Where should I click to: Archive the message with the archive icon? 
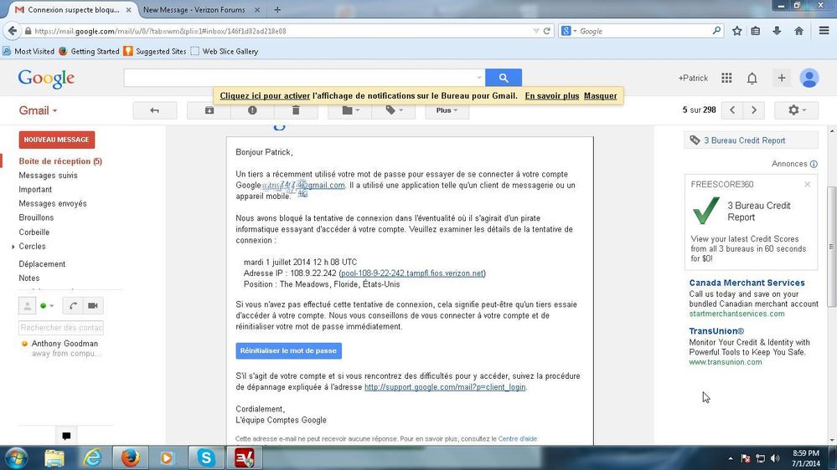209,110
